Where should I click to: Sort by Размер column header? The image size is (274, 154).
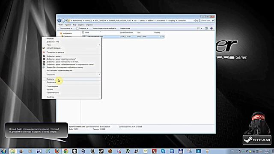(157, 33)
